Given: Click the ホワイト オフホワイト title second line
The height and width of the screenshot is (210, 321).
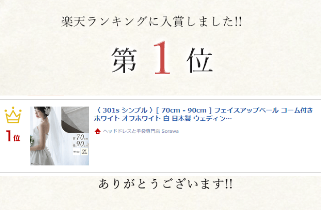Looking at the screenshot, I should [163, 119].
